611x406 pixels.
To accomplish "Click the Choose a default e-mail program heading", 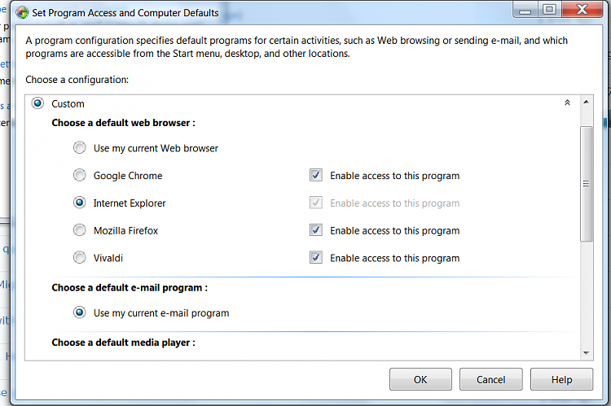I will [130, 288].
